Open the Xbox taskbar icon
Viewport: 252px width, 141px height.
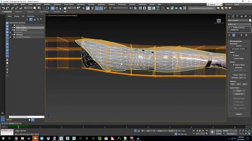coord(48,138)
